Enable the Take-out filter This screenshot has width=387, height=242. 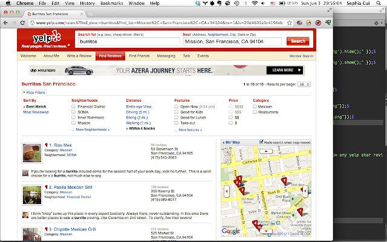click(176, 123)
